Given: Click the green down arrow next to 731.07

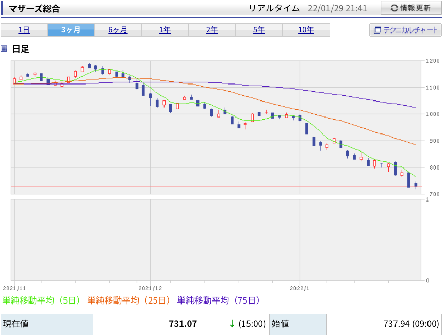Looking at the screenshot, I should coord(232,323).
